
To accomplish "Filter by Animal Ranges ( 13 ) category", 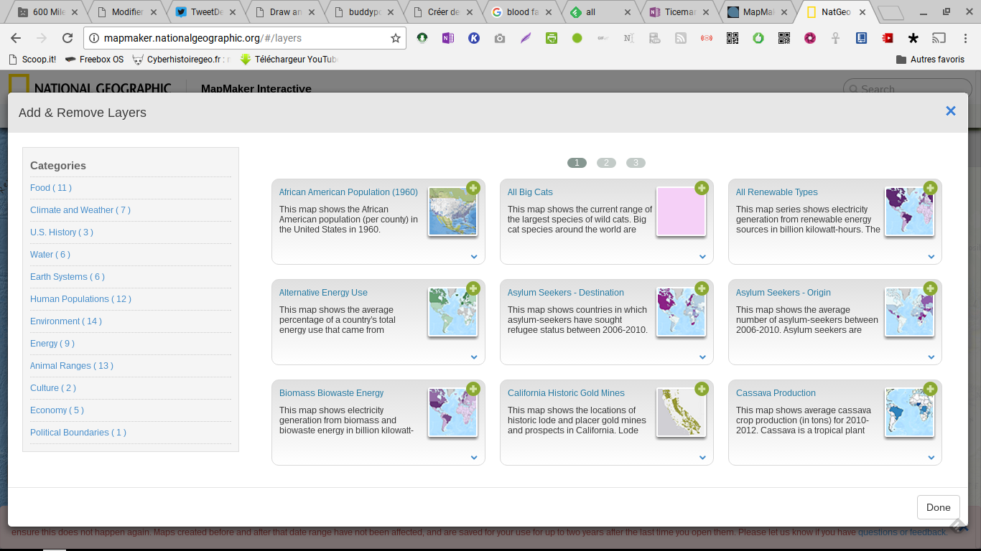I will pyautogui.click(x=72, y=366).
